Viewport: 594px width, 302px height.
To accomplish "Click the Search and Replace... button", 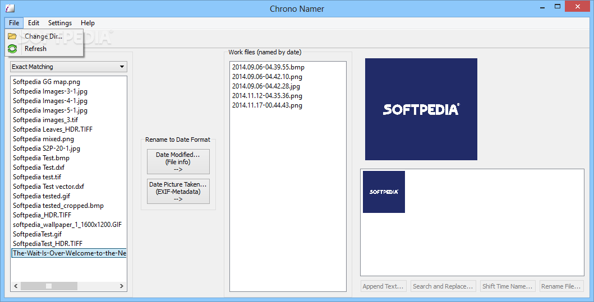I will click(x=443, y=286).
